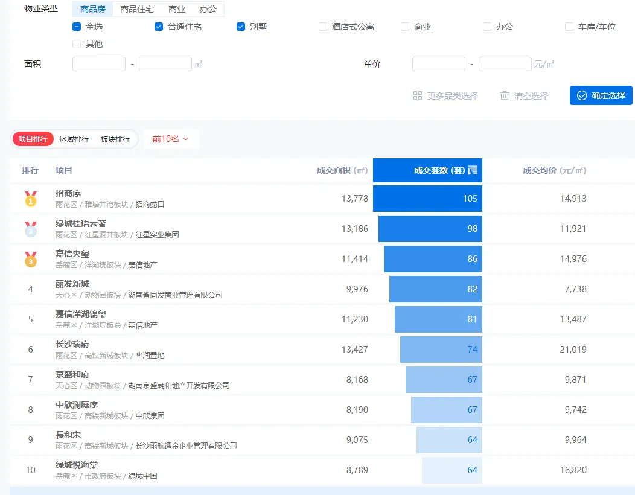Click the 81 bar for 嘉信洋湖锦玺

439,319
